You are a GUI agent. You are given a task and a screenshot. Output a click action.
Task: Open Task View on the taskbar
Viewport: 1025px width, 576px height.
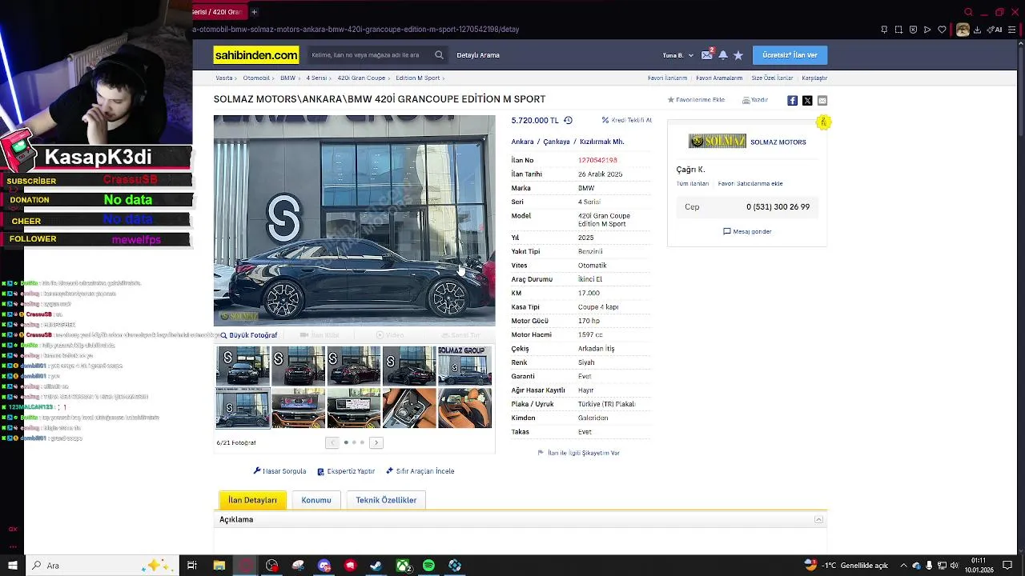click(192, 566)
